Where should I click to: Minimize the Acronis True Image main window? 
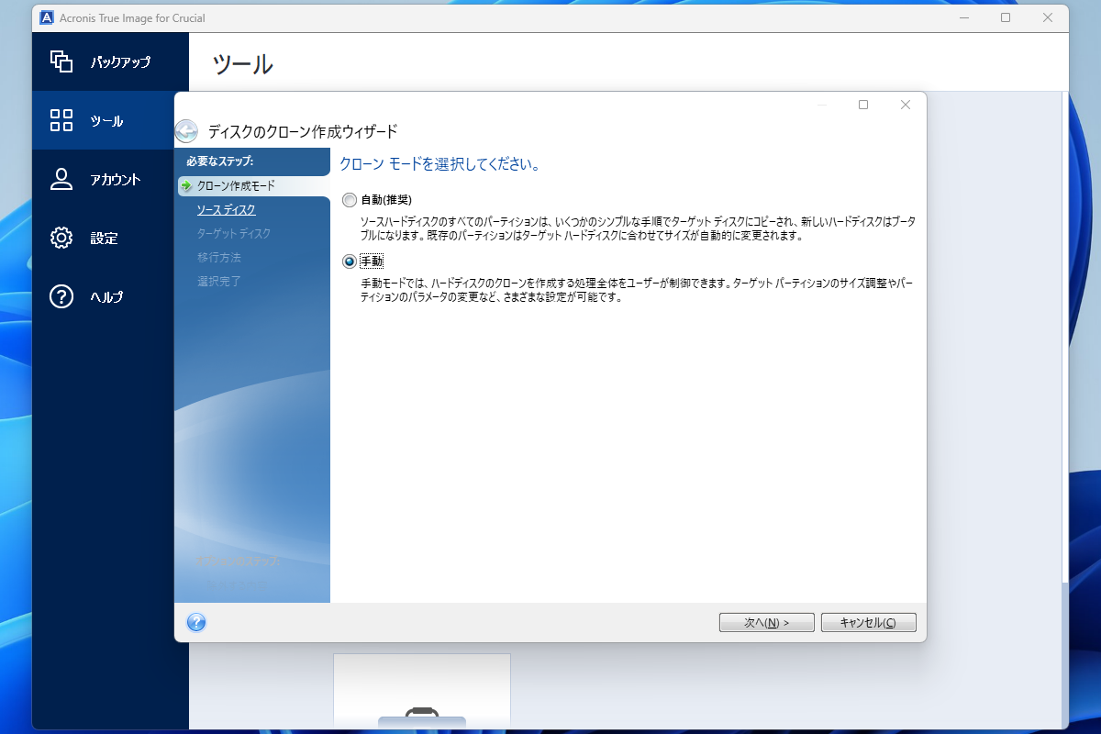click(x=963, y=17)
